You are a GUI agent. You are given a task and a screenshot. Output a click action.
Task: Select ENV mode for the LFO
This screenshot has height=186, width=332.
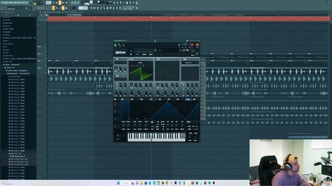pyautogui.click(x=158, y=124)
